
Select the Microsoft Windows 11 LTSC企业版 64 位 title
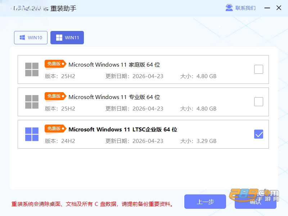tap(123, 130)
